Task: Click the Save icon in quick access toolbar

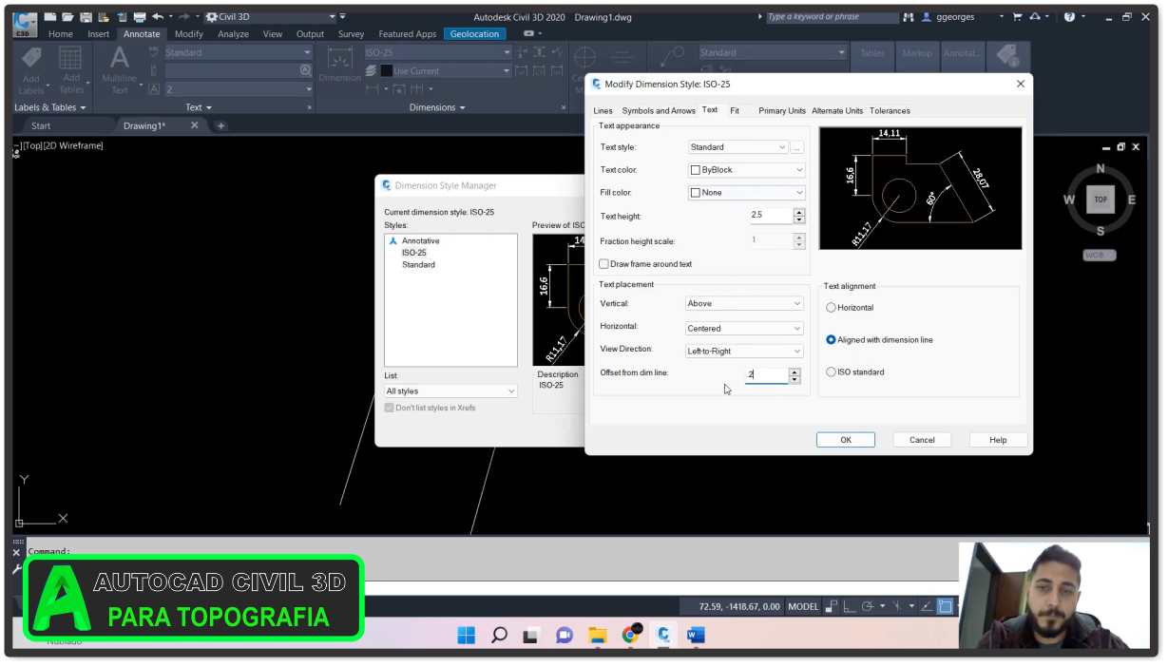Action: (x=86, y=17)
